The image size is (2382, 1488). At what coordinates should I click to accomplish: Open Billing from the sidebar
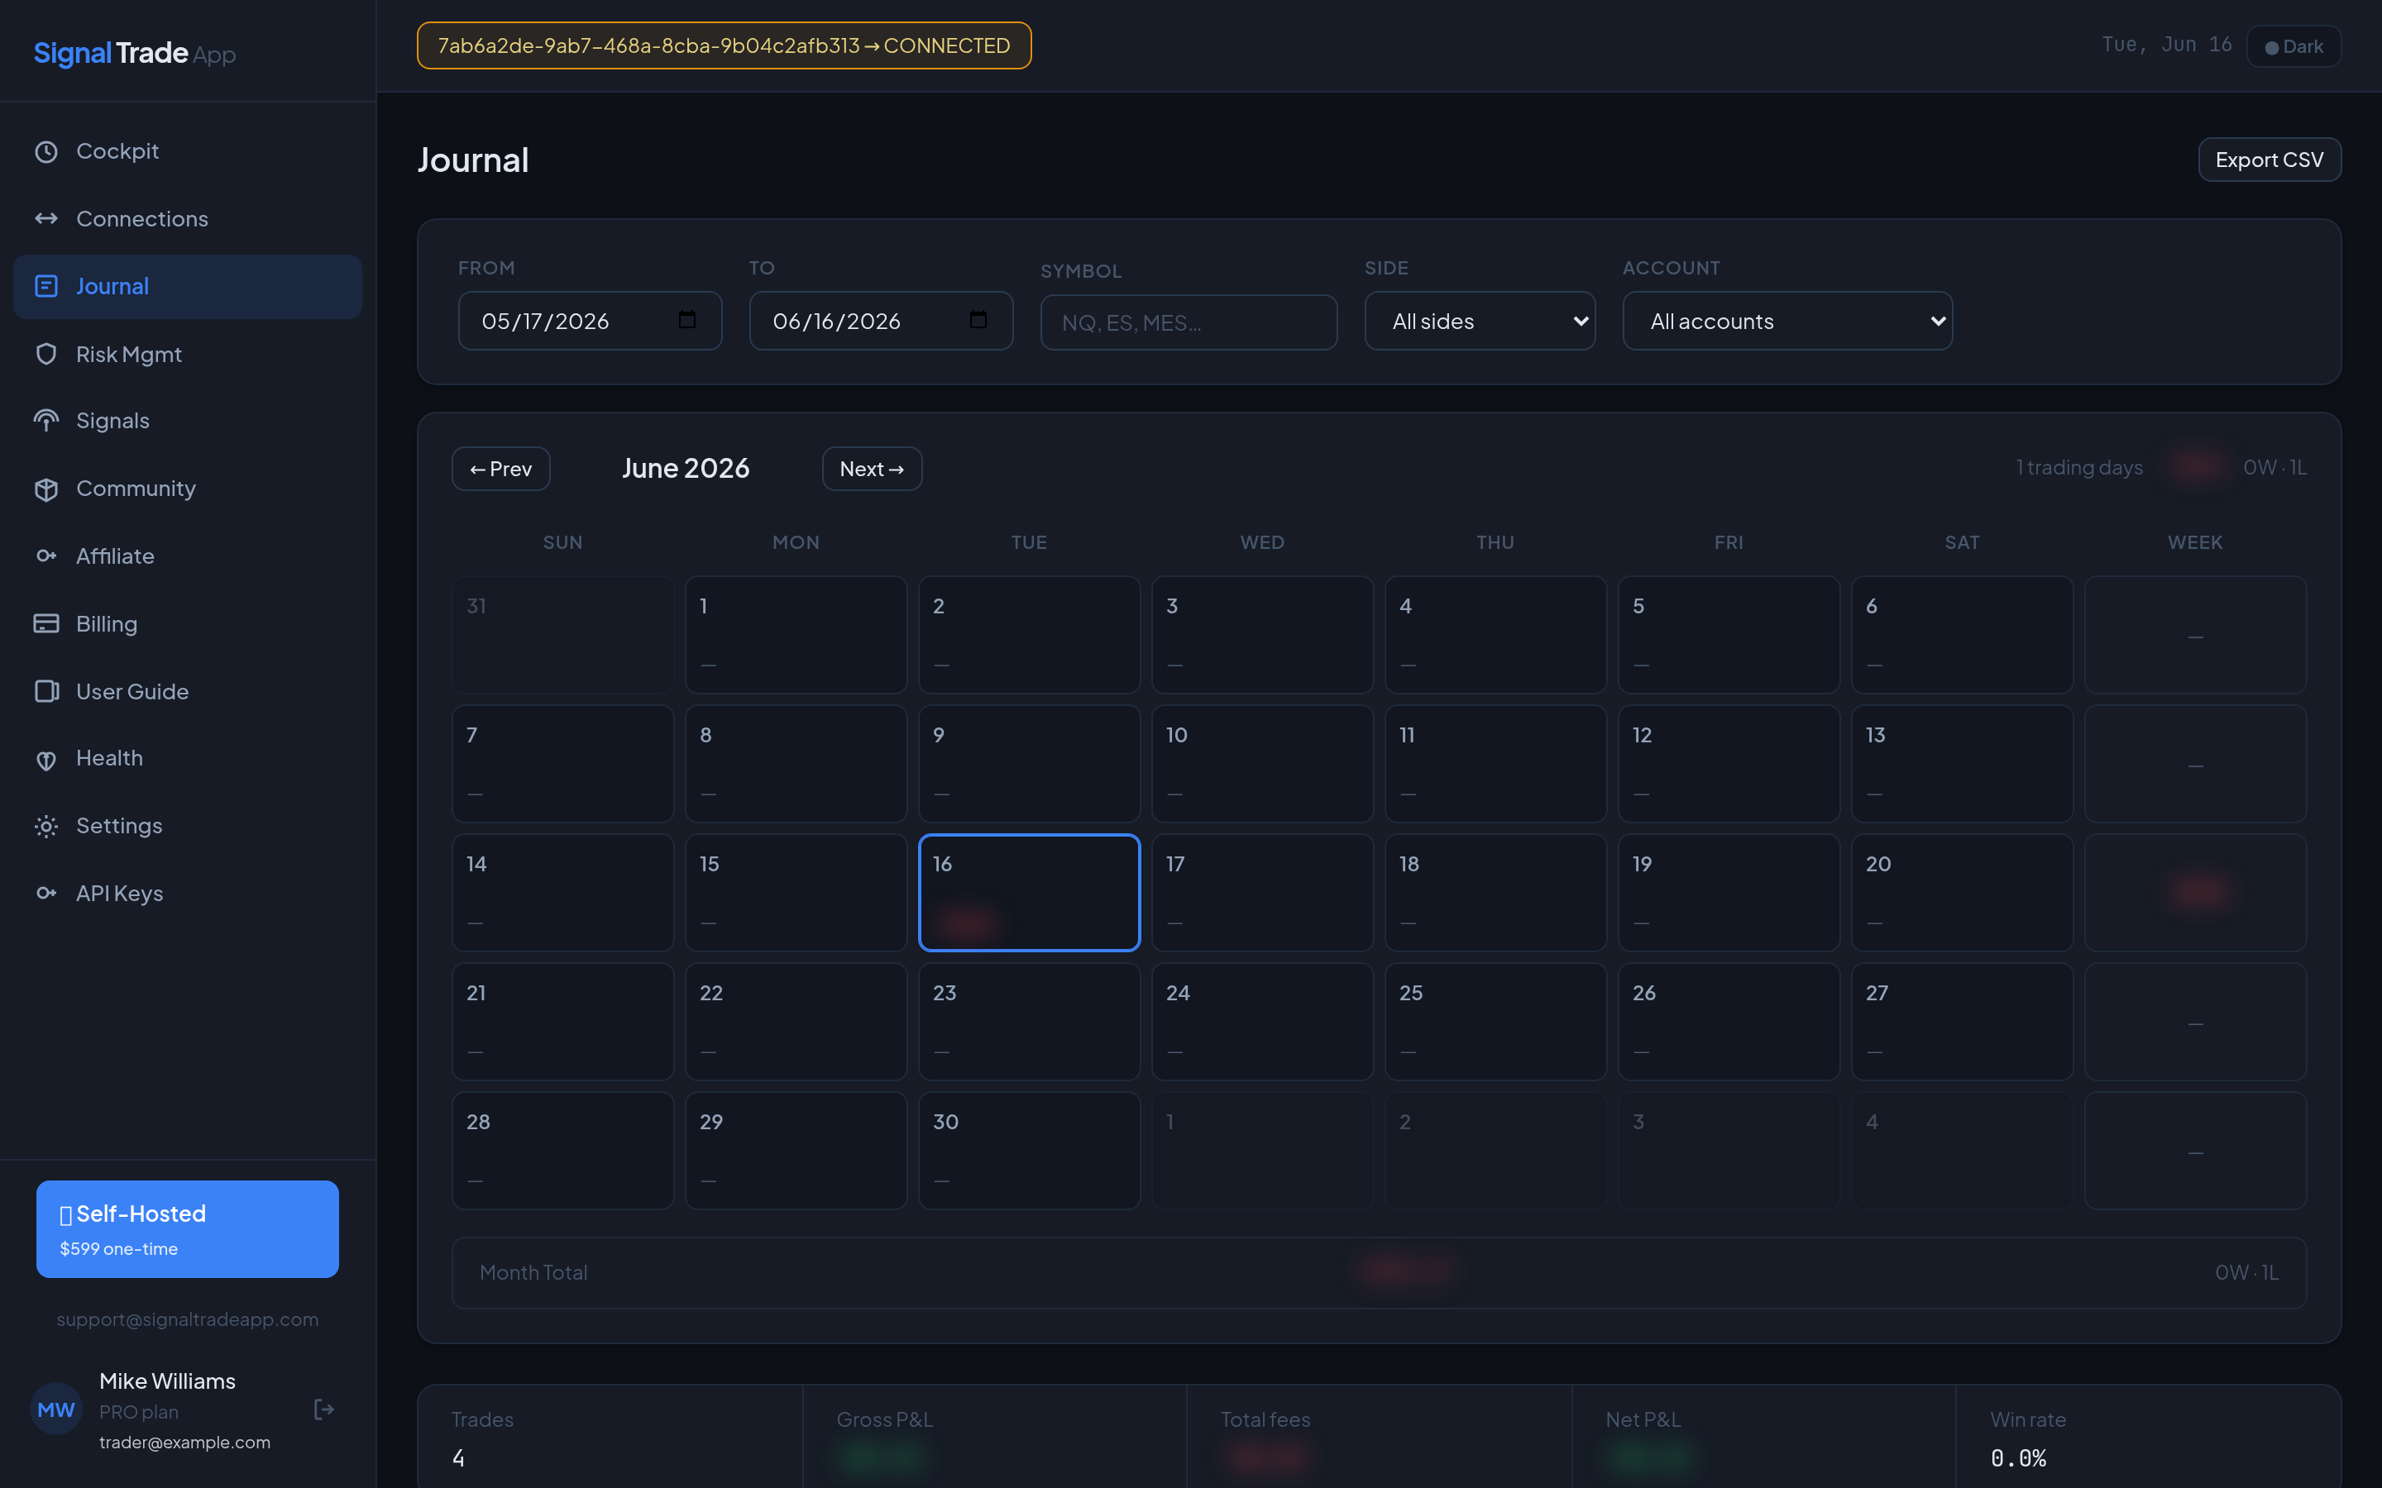pyautogui.click(x=188, y=624)
